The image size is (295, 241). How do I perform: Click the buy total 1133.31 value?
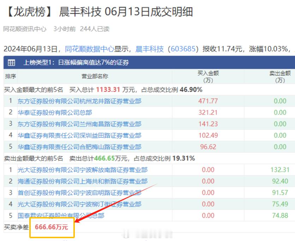point(108,89)
